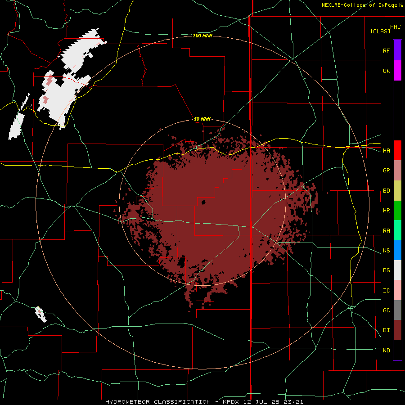Screen dimensions: 405x405
Task: Click the 50 NMI range ring label
Action: point(202,119)
